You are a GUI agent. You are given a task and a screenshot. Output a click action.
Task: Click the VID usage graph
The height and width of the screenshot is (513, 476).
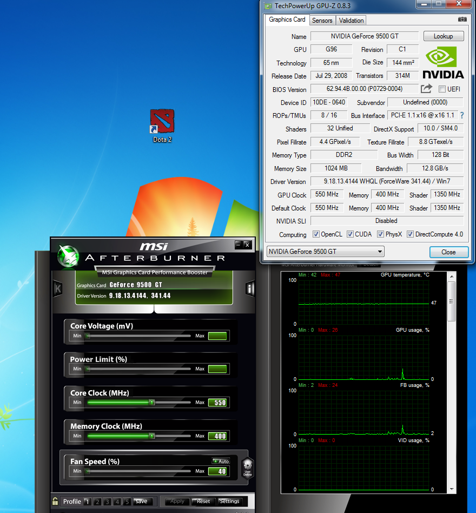tap(363, 468)
